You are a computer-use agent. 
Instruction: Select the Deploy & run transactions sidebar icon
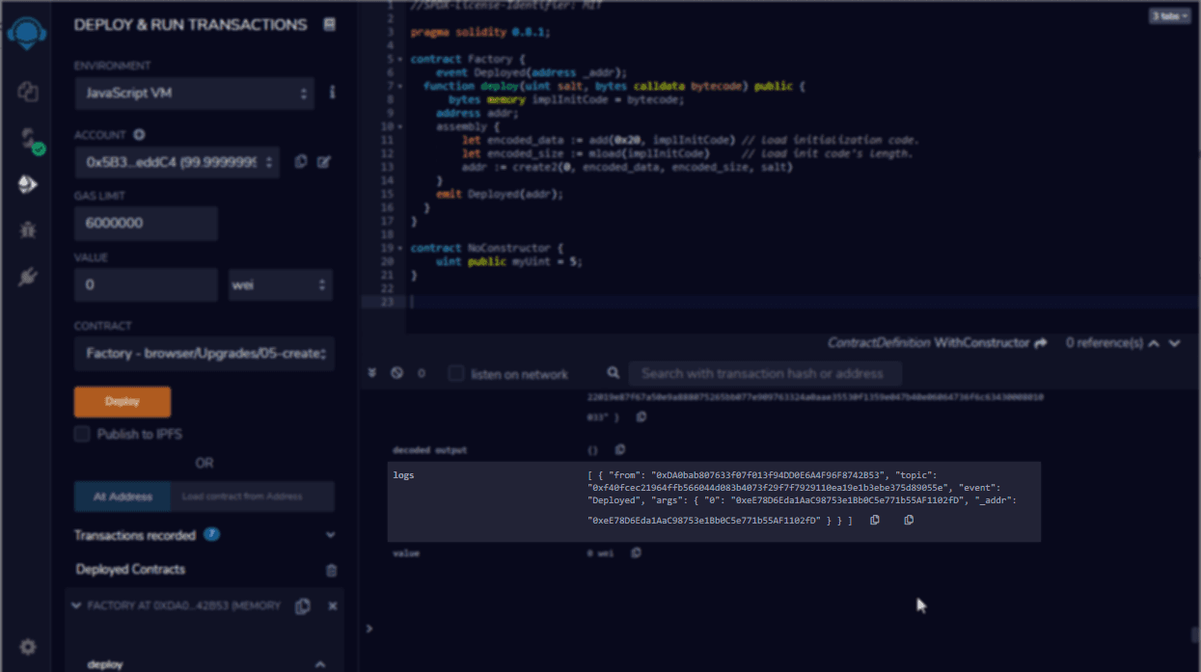click(27, 184)
